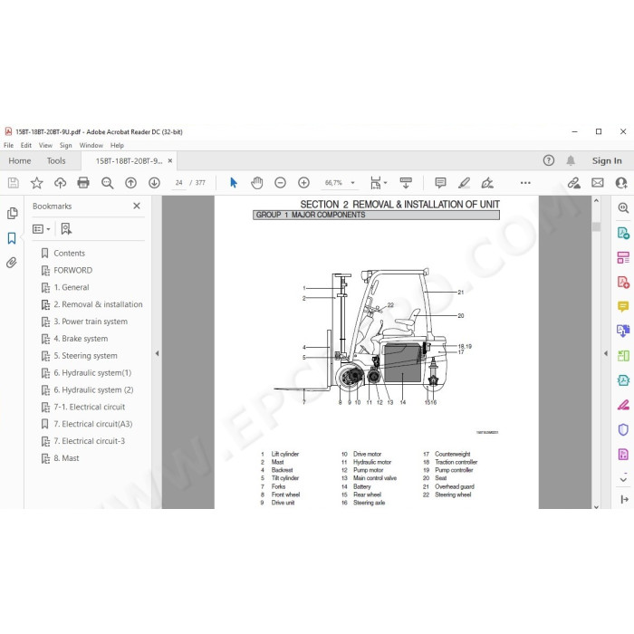Select 5. Steering system bookmark
The height and width of the screenshot is (634, 634).
(85, 356)
